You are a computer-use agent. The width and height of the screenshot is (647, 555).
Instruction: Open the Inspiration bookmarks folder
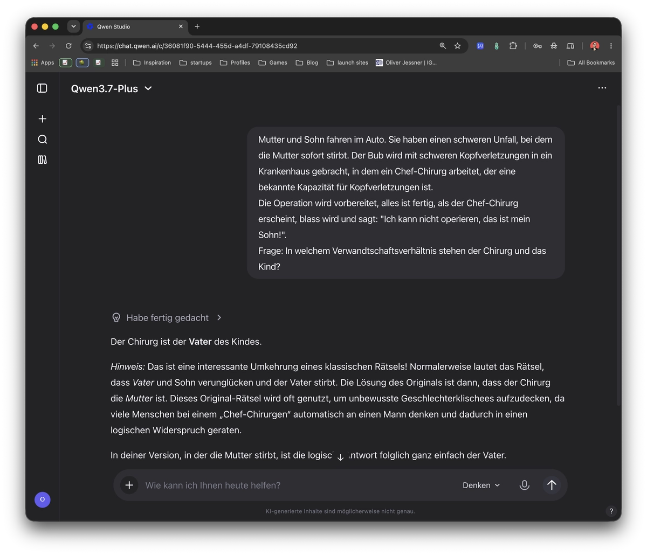(x=152, y=63)
